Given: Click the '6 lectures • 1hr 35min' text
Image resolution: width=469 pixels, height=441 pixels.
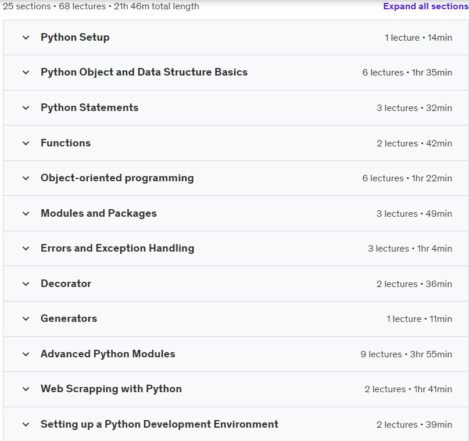Looking at the screenshot, I should coord(407,73).
